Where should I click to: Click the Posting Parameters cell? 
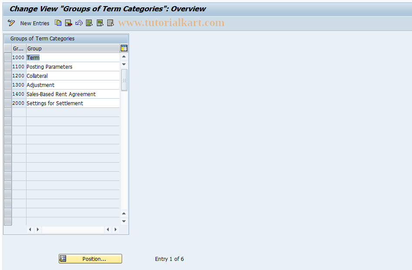pyautogui.click(x=73, y=67)
